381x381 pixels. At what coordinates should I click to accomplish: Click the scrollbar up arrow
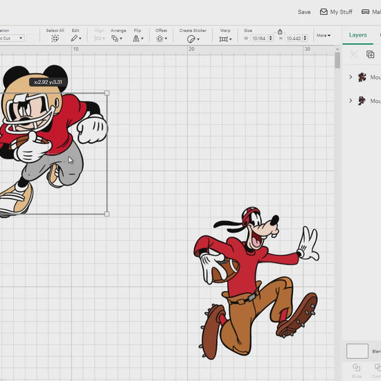[x=337, y=49]
